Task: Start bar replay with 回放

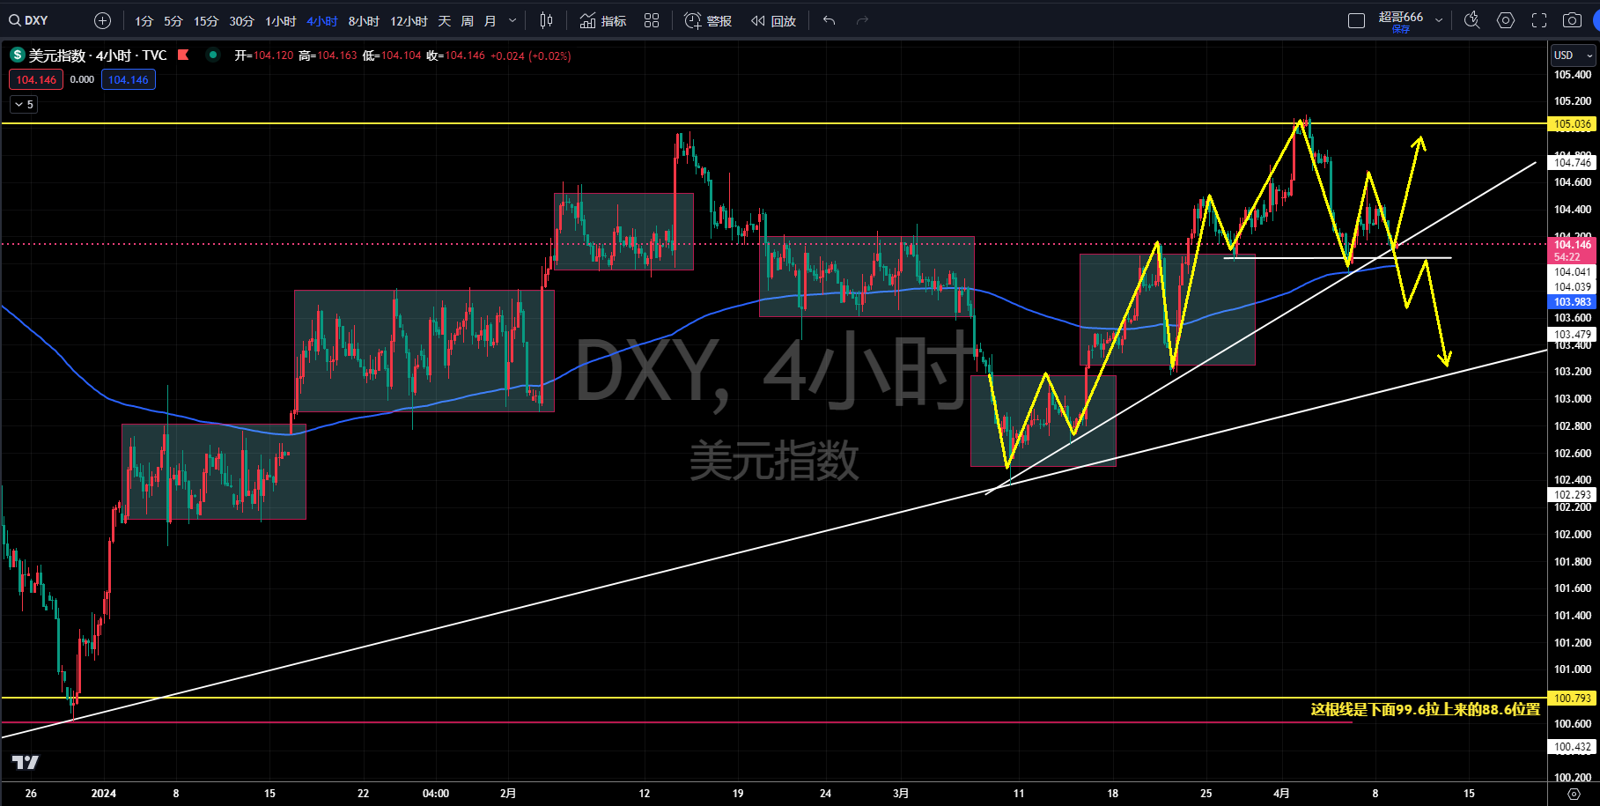Action: [x=773, y=20]
